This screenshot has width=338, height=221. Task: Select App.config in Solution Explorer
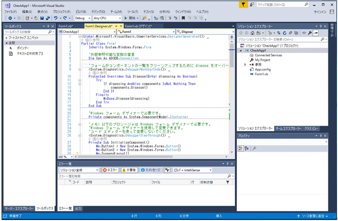[x=263, y=69]
